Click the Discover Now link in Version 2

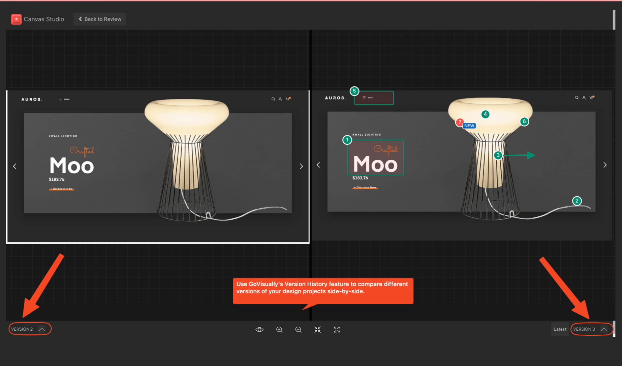tap(61, 189)
